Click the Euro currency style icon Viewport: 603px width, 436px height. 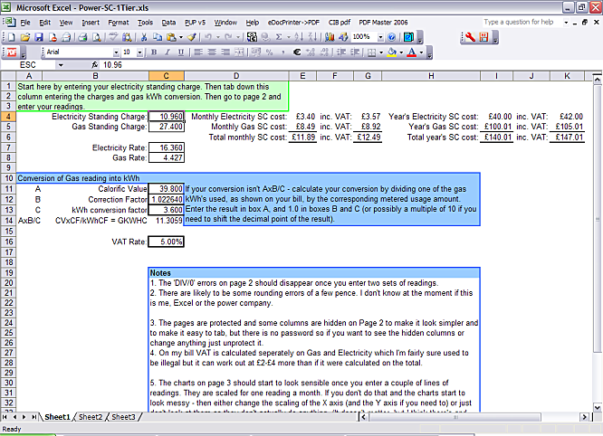click(x=296, y=52)
